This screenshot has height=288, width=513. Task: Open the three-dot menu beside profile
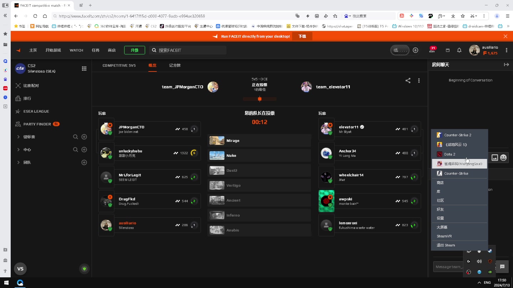click(506, 50)
